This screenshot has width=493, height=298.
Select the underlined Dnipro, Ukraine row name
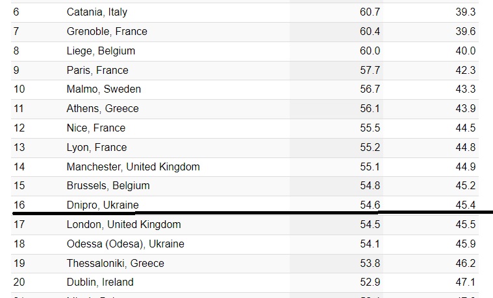pyautogui.click(x=102, y=205)
